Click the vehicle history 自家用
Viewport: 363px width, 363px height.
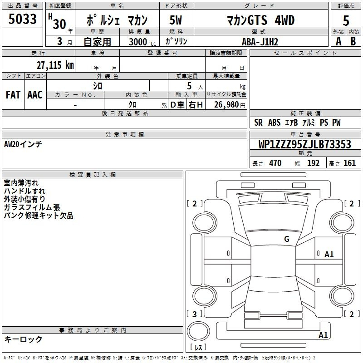pos(97,42)
